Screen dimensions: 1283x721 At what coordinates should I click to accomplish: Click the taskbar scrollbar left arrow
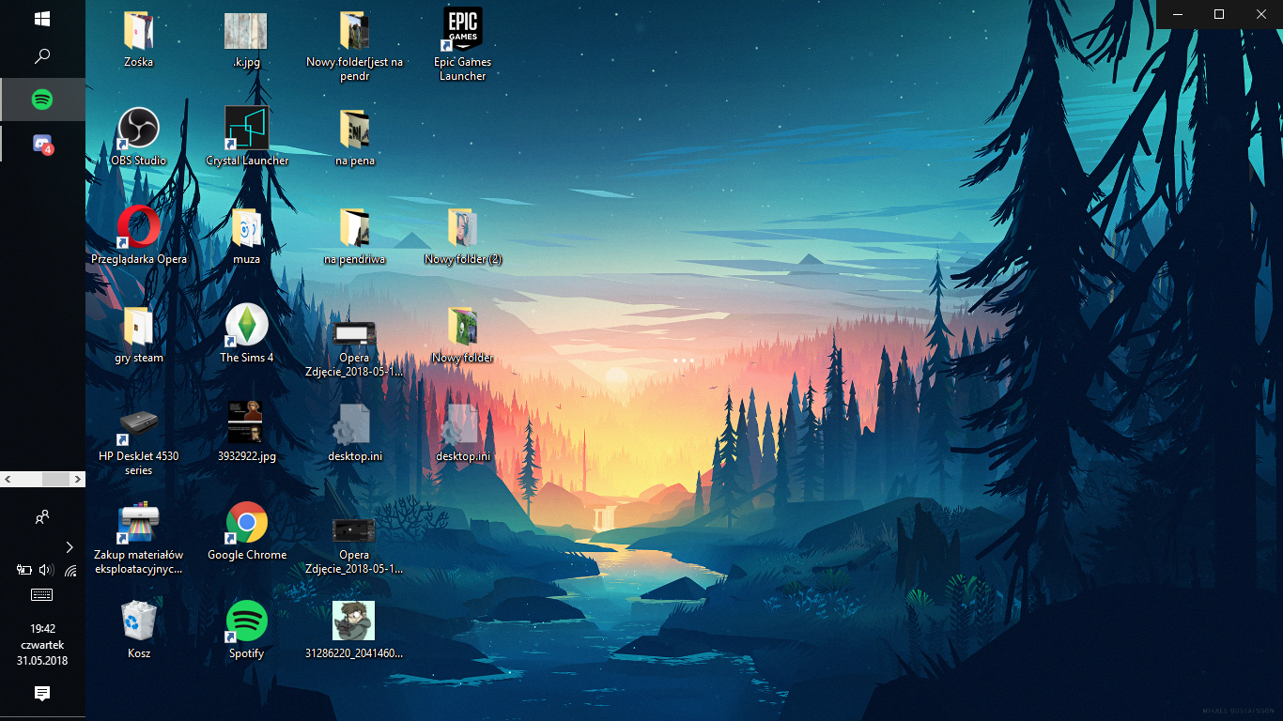[8, 480]
